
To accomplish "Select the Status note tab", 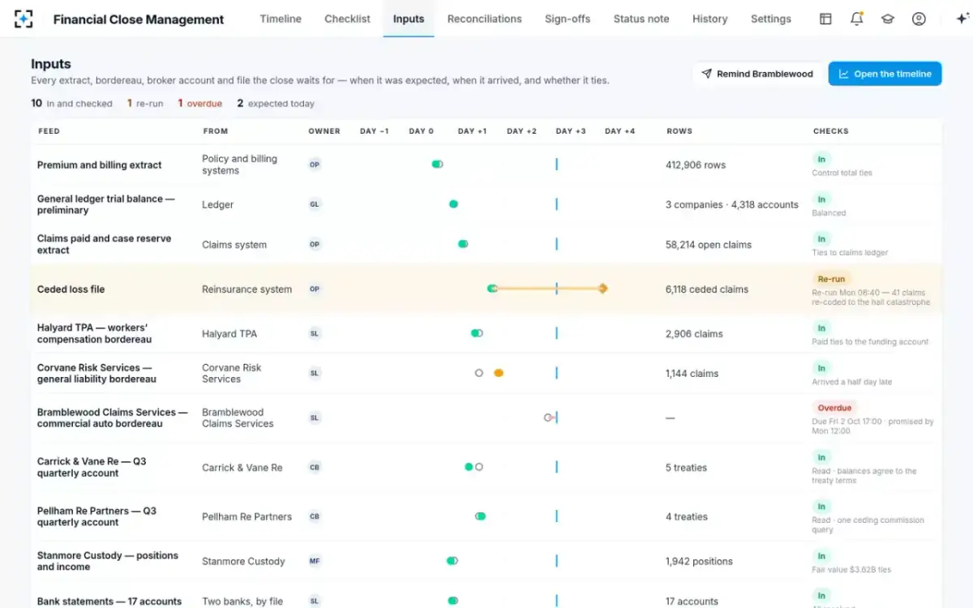I will point(641,19).
